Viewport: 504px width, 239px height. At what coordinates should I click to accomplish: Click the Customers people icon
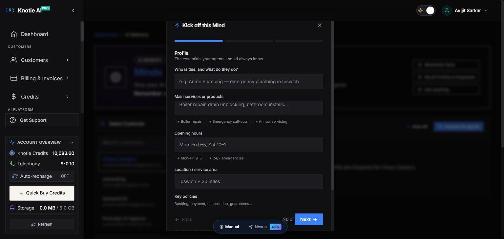13,60
